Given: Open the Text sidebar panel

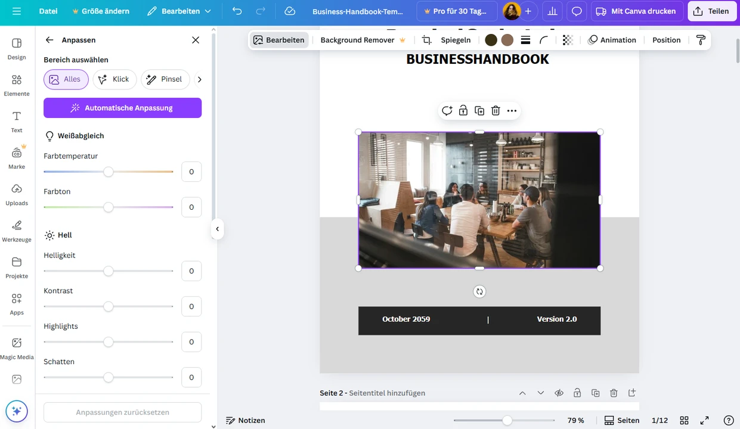Looking at the screenshot, I should click(x=17, y=122).
